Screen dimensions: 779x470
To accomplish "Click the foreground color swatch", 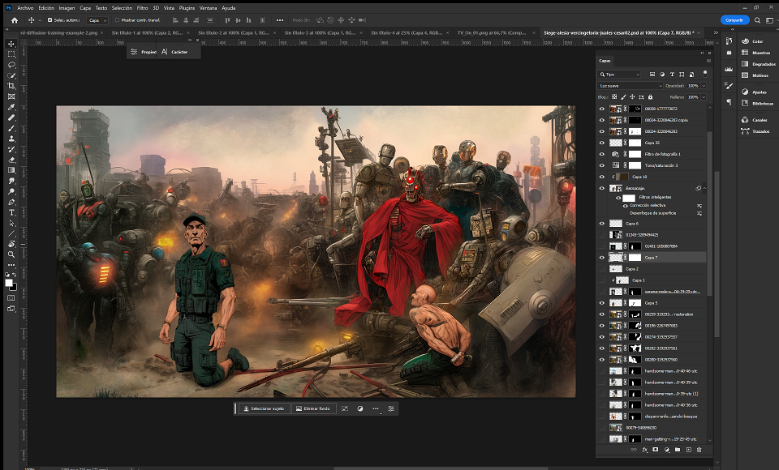I will (x=9, y=283).
